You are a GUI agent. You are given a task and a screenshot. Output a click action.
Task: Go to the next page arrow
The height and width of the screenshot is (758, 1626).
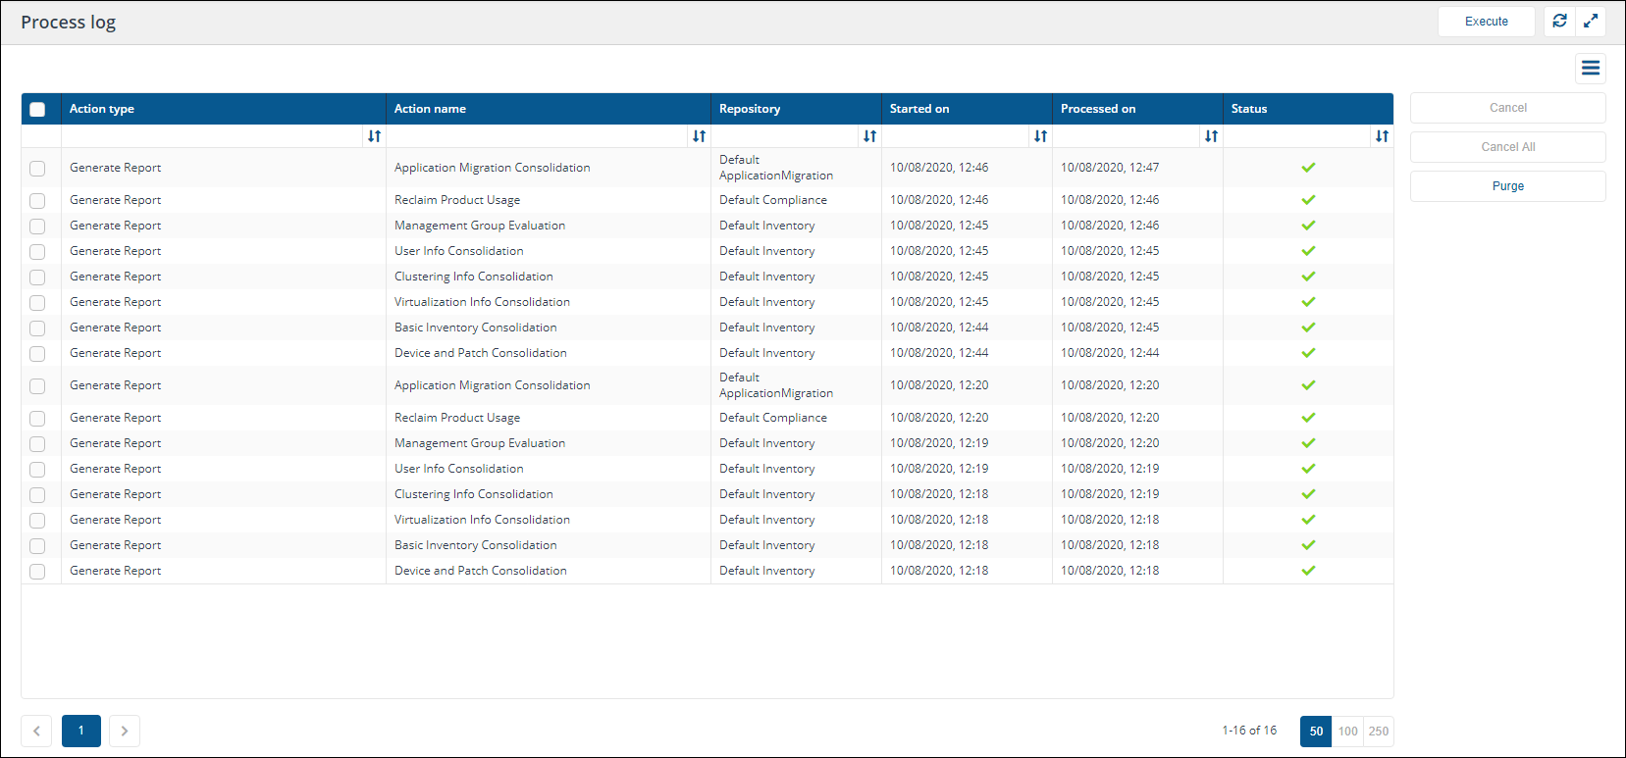[x=125, y=731]
